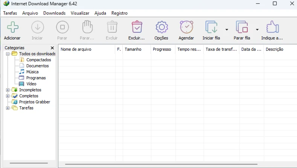Viewport: 297px width, 168px height.
Task: Click the horizontal scrollbar under download list
Action: (x=161, y=164)
